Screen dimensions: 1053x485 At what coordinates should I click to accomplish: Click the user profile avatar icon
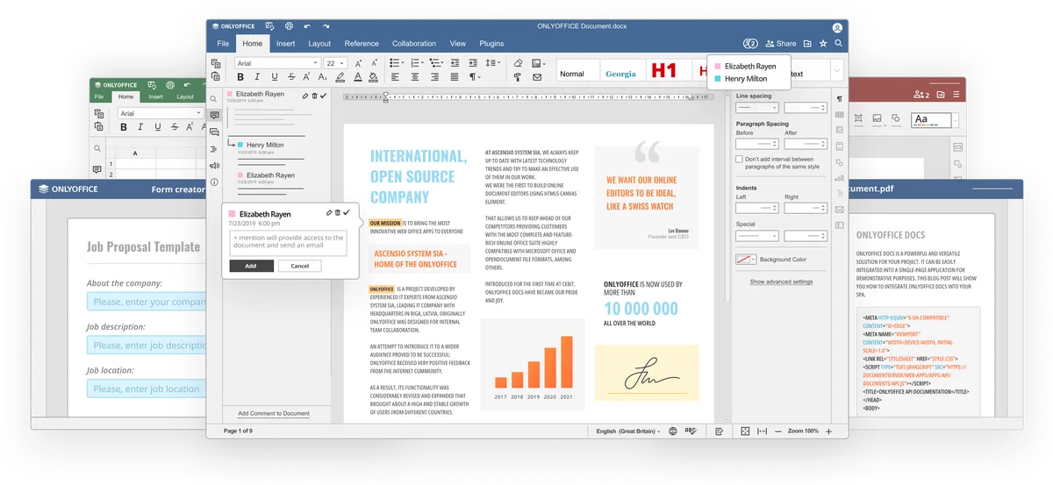tap(837, 27)
